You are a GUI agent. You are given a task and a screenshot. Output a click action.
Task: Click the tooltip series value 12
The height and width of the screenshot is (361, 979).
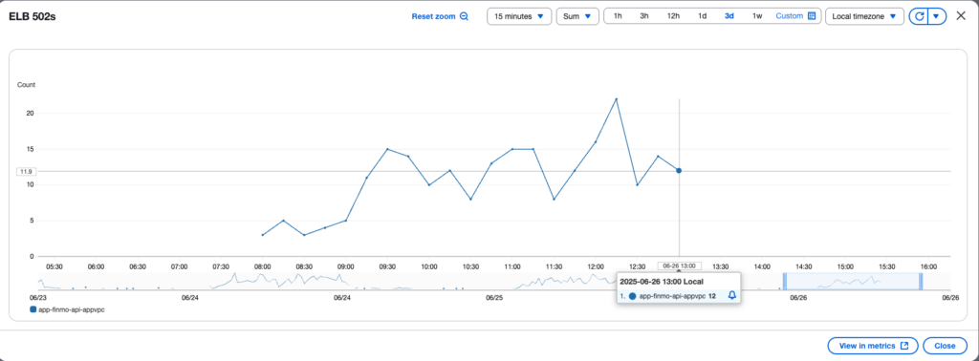pos(711,296)
